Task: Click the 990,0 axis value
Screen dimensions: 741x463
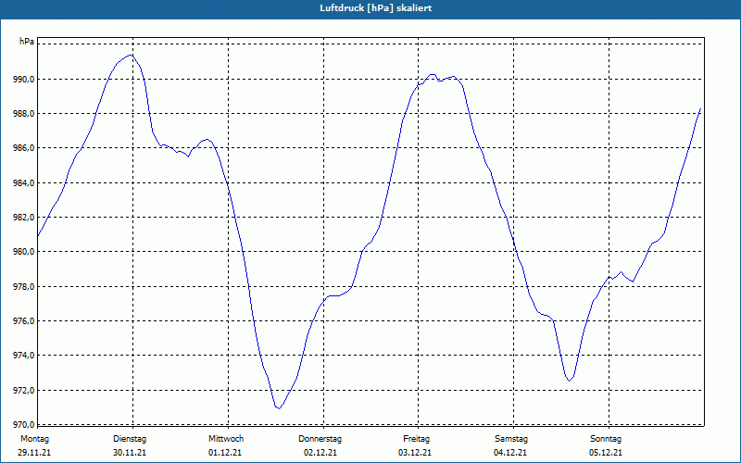Action: pos(24,80)
